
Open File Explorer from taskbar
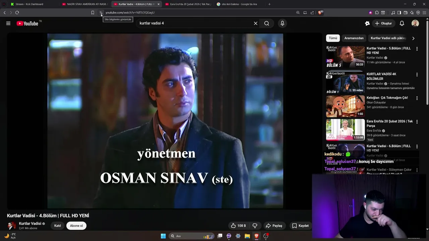coord(247,236)
